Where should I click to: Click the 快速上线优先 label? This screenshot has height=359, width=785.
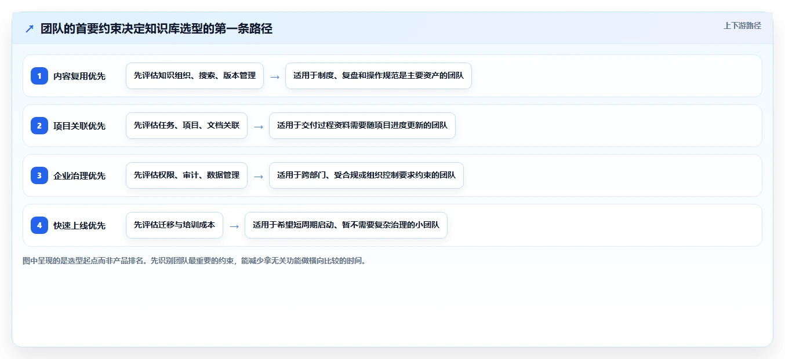(x=79, y=225)
